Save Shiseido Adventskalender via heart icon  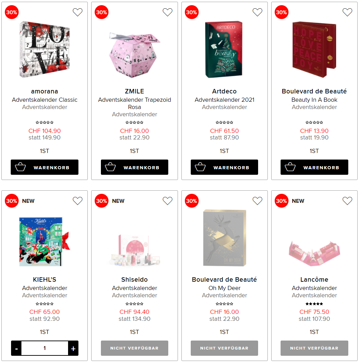coord(168,201)
